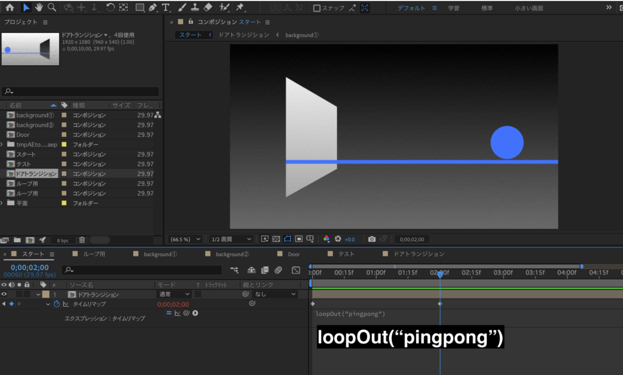Image resolution: width=623 pixels, height=375 pixels.
Task: Select the Pen tool
Action: [x=153, y=8]
